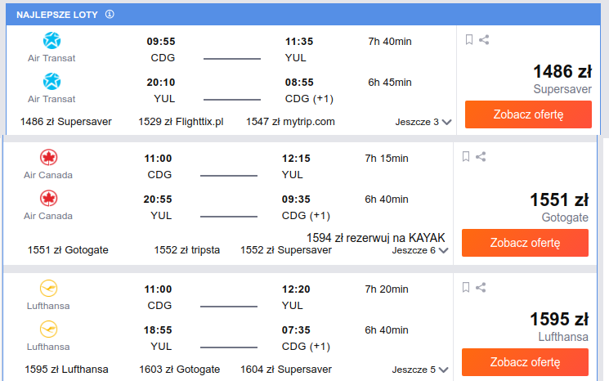Share the Air Transat flight offer
The image size is (609, 381).
click(484, 39)
